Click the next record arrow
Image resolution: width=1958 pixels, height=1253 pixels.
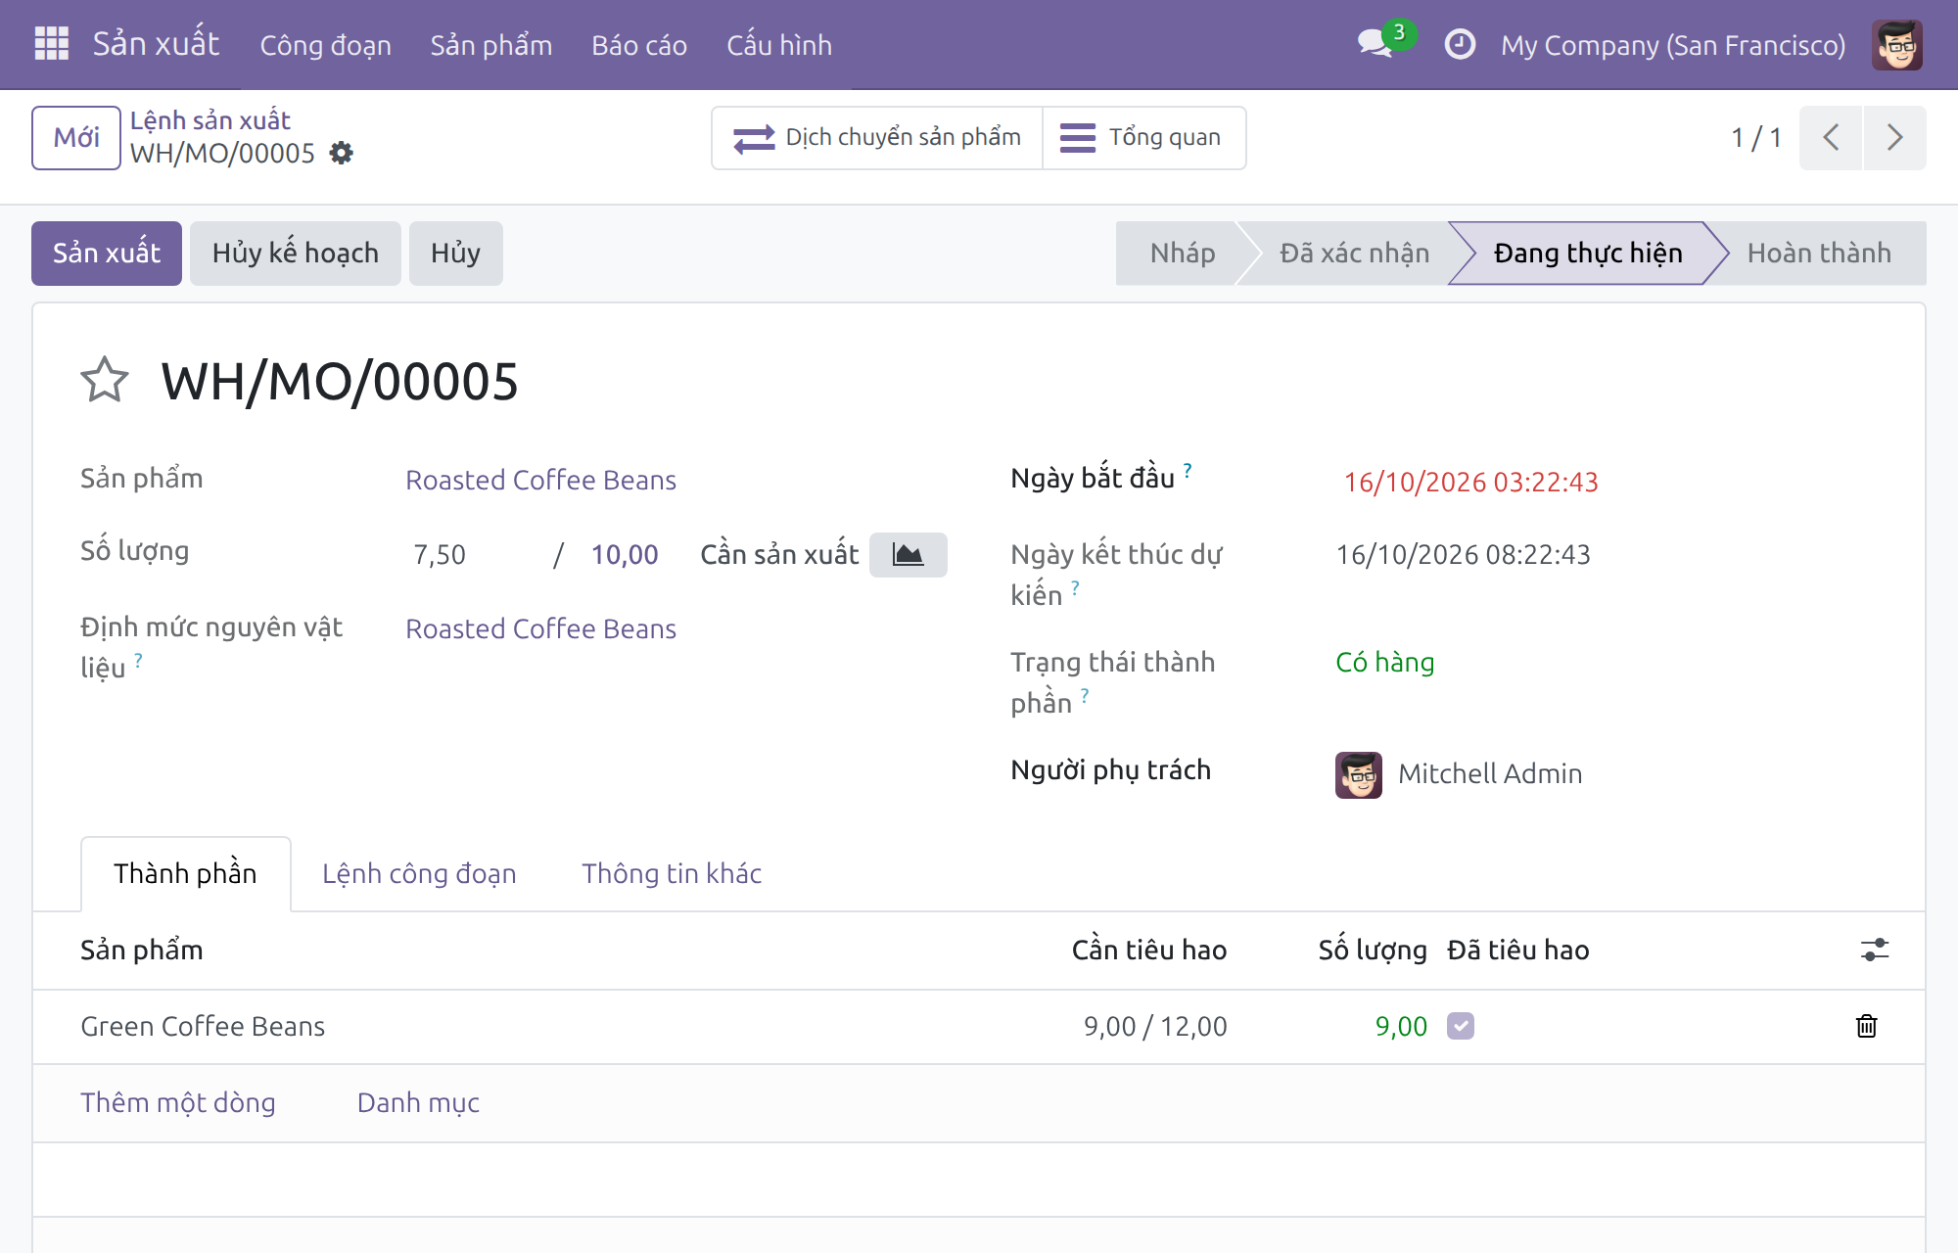[1894, 138]
